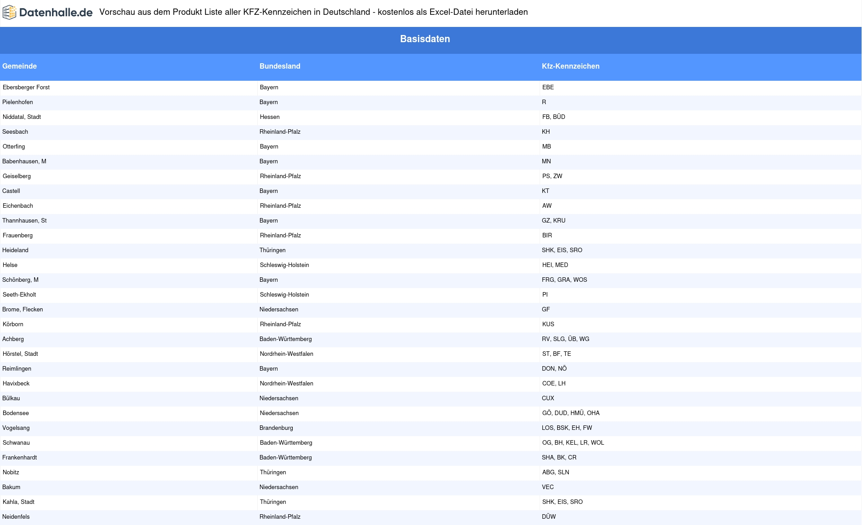
Task: Click the DON, NÖ codes
Action: click(554, 369)
